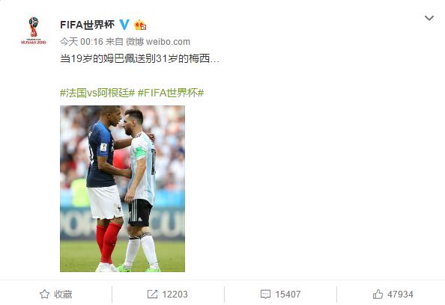445x305 pixels.
Task: Click the likes count 47934
Action: (400, 295)
